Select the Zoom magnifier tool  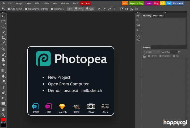3,115
